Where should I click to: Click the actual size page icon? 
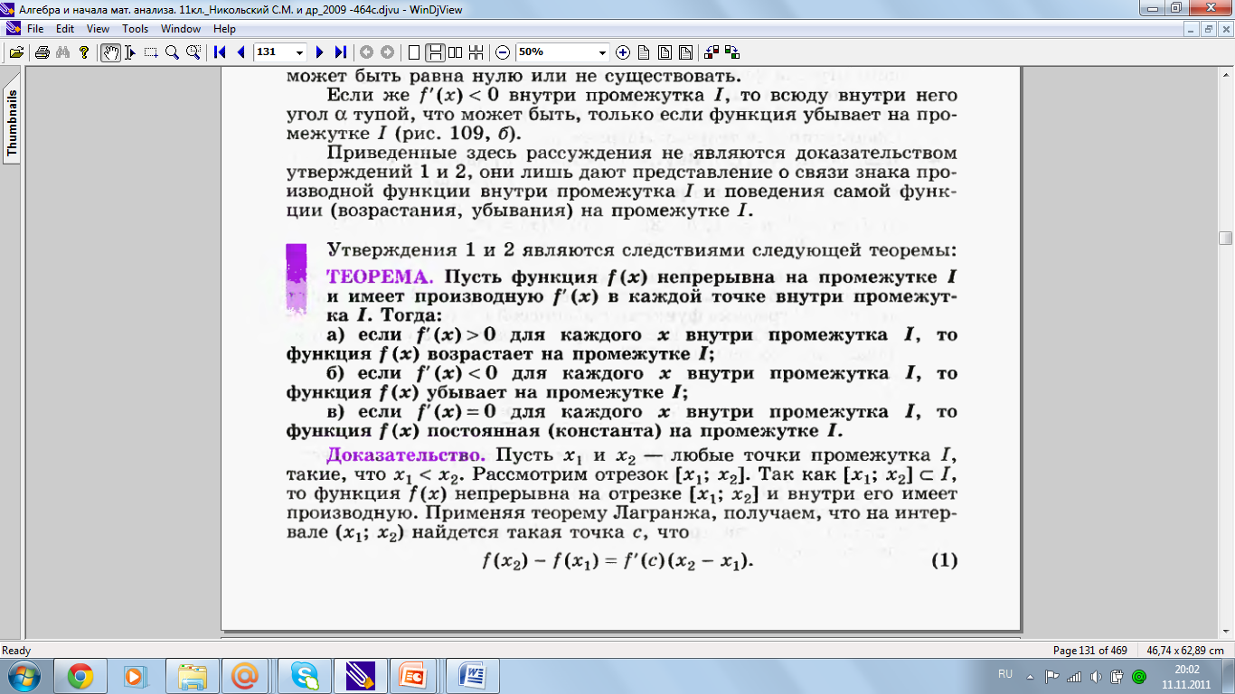(644, 52)
